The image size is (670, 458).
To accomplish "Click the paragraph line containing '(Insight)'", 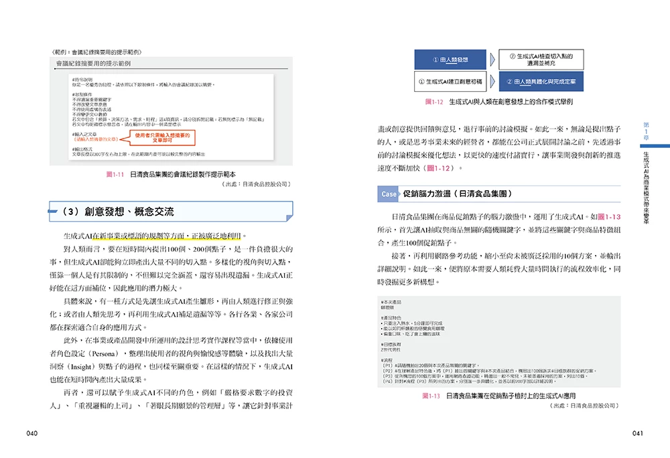I will [171, 366].
